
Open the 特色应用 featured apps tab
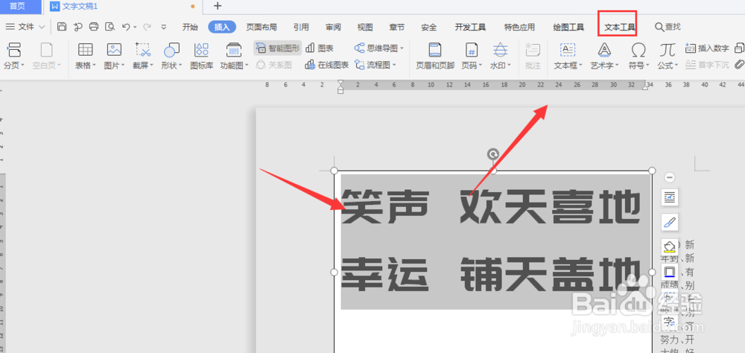(519, 27)
